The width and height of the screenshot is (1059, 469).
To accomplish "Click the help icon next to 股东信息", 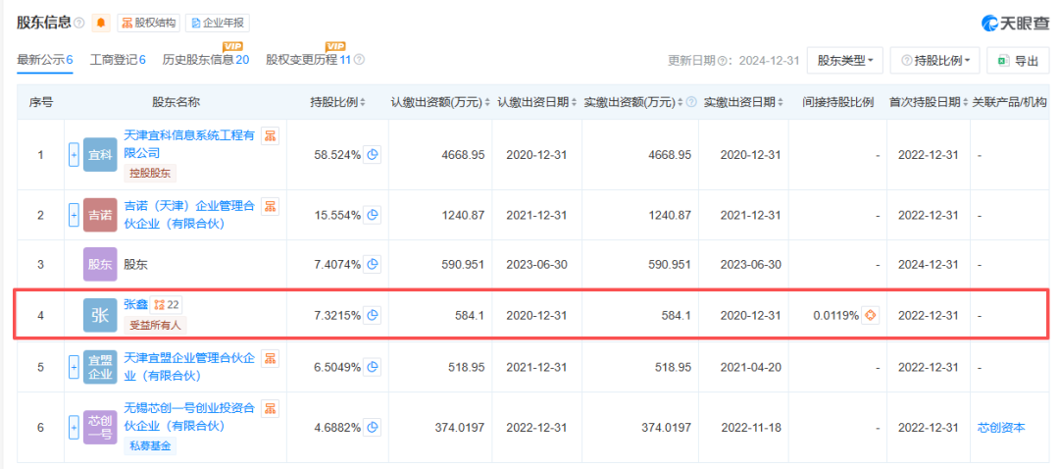I will [x=79, y=24].
